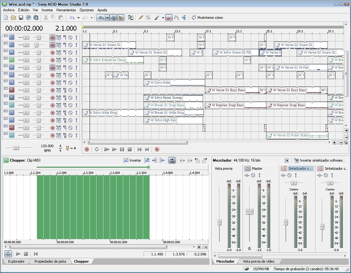Viewport: 351px width, 273px height.
Task: Open output device selector for track 14
Action: (x=65, y=83)
